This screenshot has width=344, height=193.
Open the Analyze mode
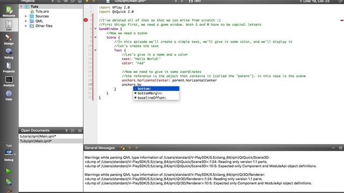pyautogui.click(x=9, y=81)
